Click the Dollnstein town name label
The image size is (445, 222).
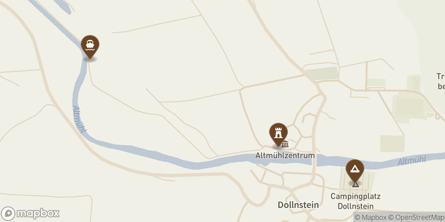pyautogui.click(x=298, y=205)
